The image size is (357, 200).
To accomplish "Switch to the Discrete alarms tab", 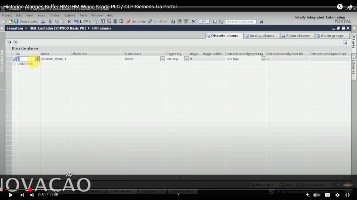I will pyautogui.click(x=224, y=36).
